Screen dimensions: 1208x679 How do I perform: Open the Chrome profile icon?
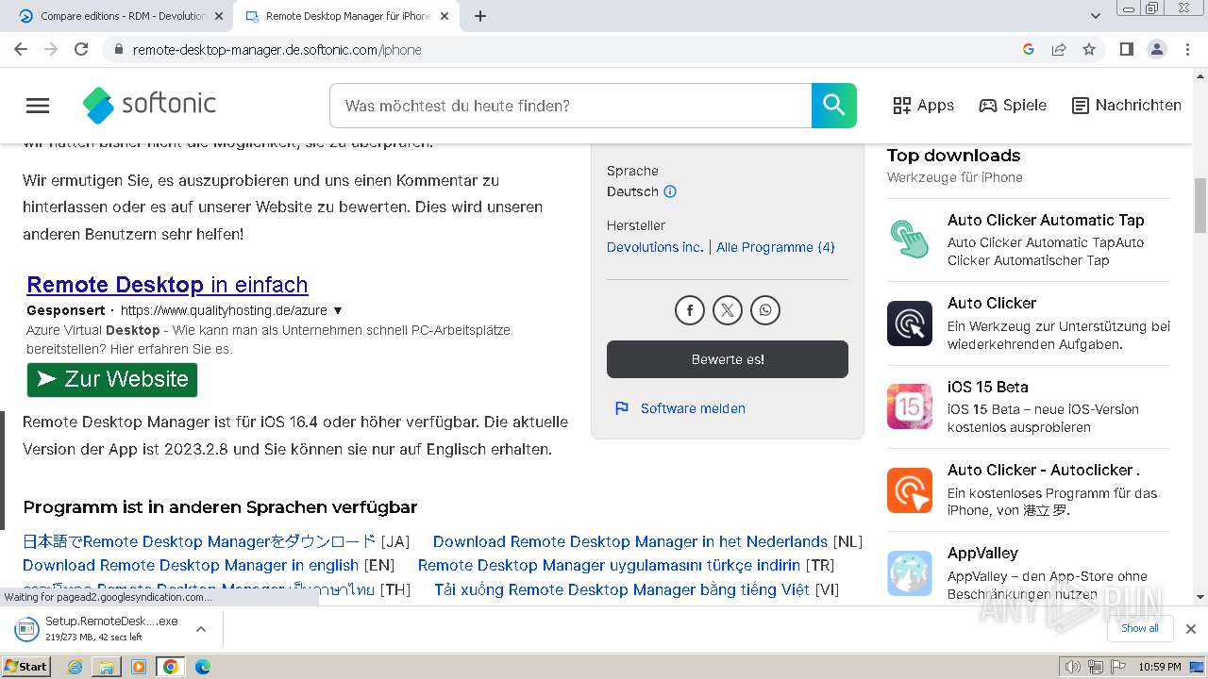(x=1157, y=49)
